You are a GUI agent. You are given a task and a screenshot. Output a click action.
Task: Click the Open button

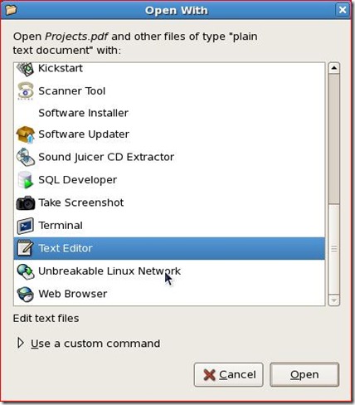tap(304, 374)
